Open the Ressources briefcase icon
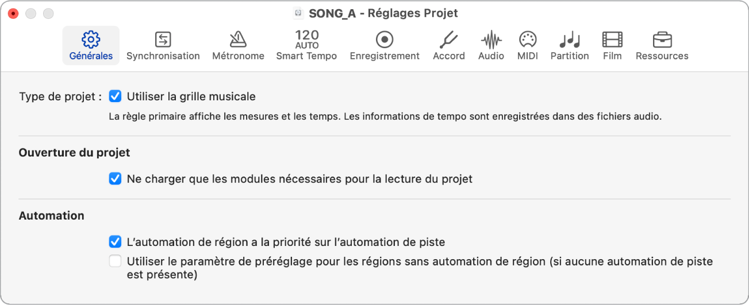The image size is (749, 305). pos(662,40)
